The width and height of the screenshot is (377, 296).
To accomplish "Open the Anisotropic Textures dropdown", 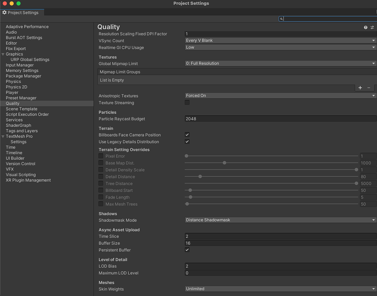I will [281, 95].
